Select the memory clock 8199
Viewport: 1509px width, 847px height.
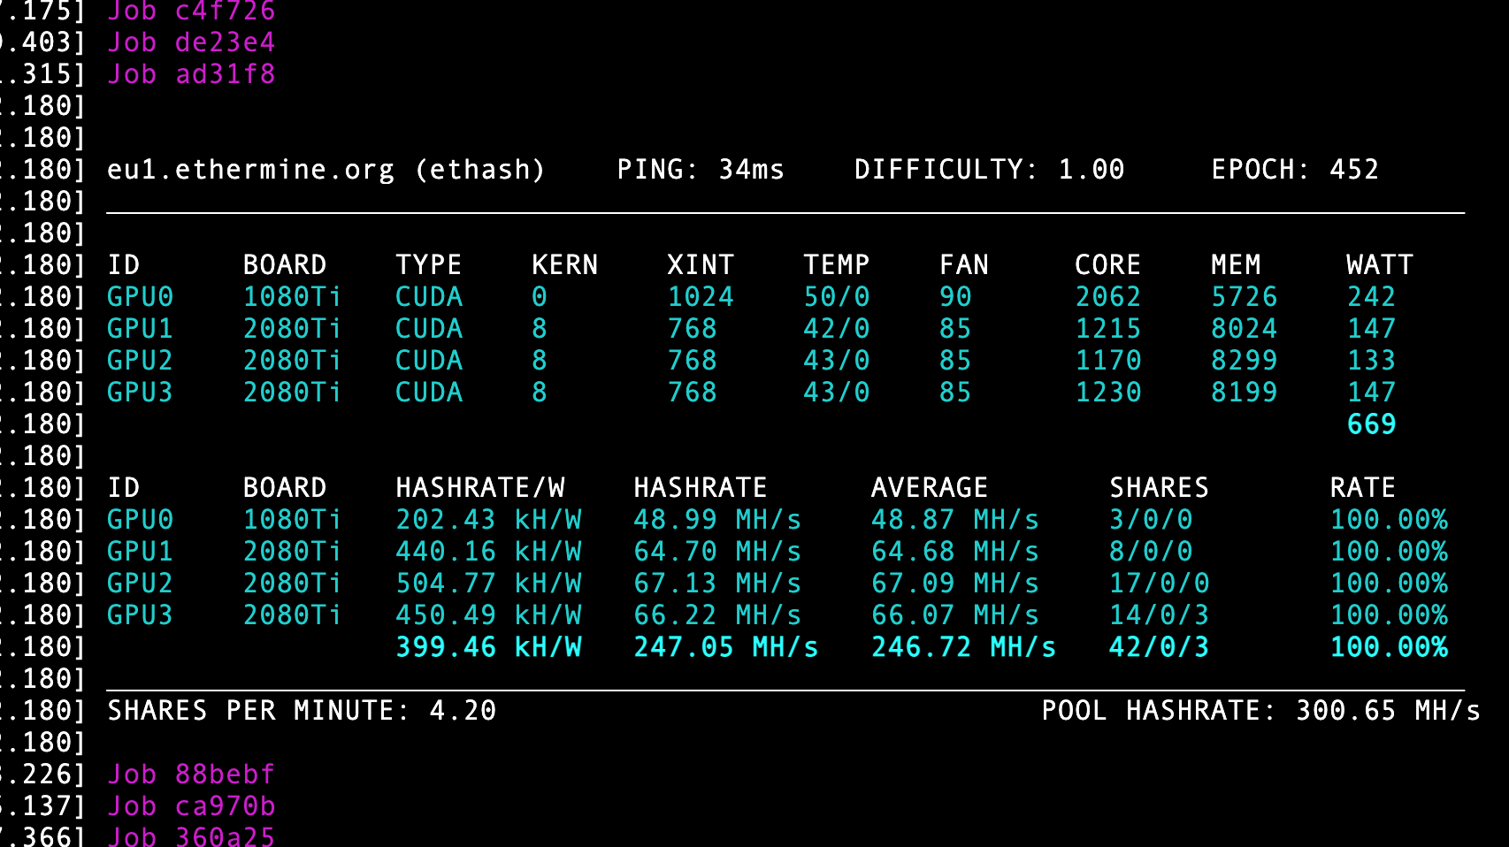tap(1245, 393)
